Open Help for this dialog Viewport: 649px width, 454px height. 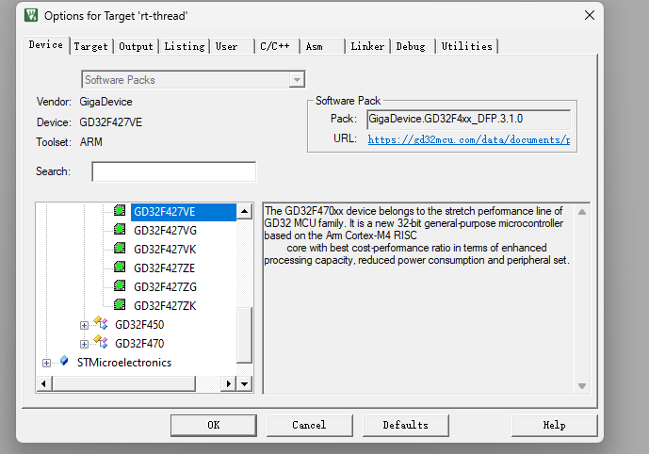pos(554,425)
